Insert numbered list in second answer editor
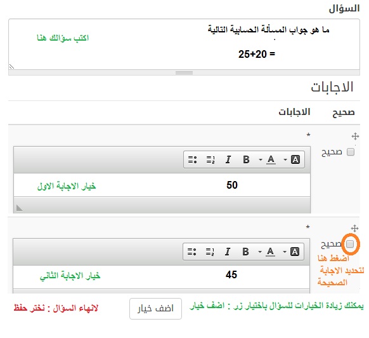 [x=210, y=252]
